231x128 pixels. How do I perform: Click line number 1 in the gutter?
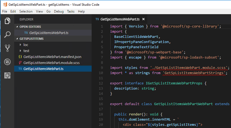[102, 26]
